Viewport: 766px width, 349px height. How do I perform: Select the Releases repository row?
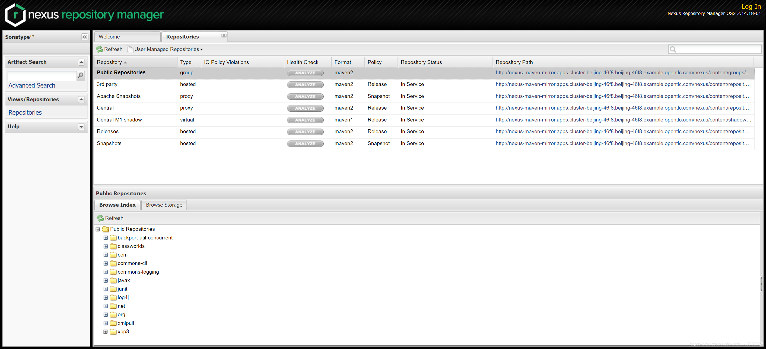(424, 132)
